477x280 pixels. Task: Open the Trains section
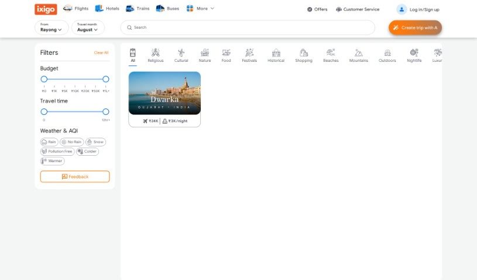[138, 9]
